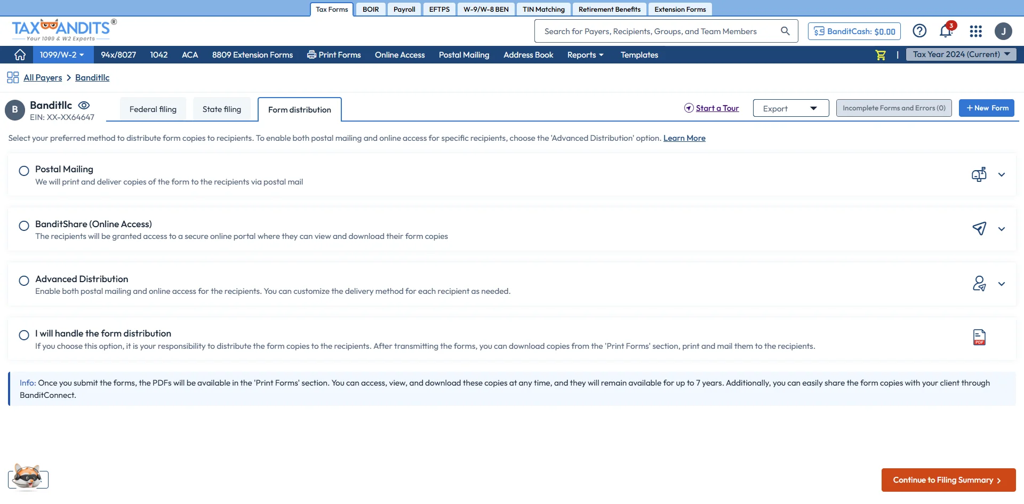Switch to the Federal filing tab
The height and width of the screenshot is (504, 1024).
(x=153, y=109)
